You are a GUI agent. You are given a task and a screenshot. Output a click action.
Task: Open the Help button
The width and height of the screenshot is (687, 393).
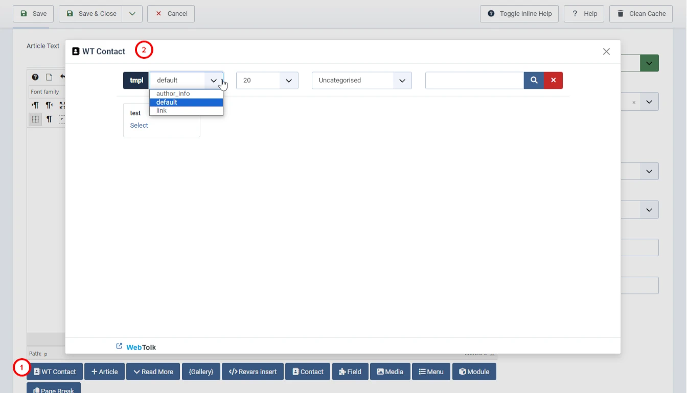pyautogui.click(x=584, y=14)
